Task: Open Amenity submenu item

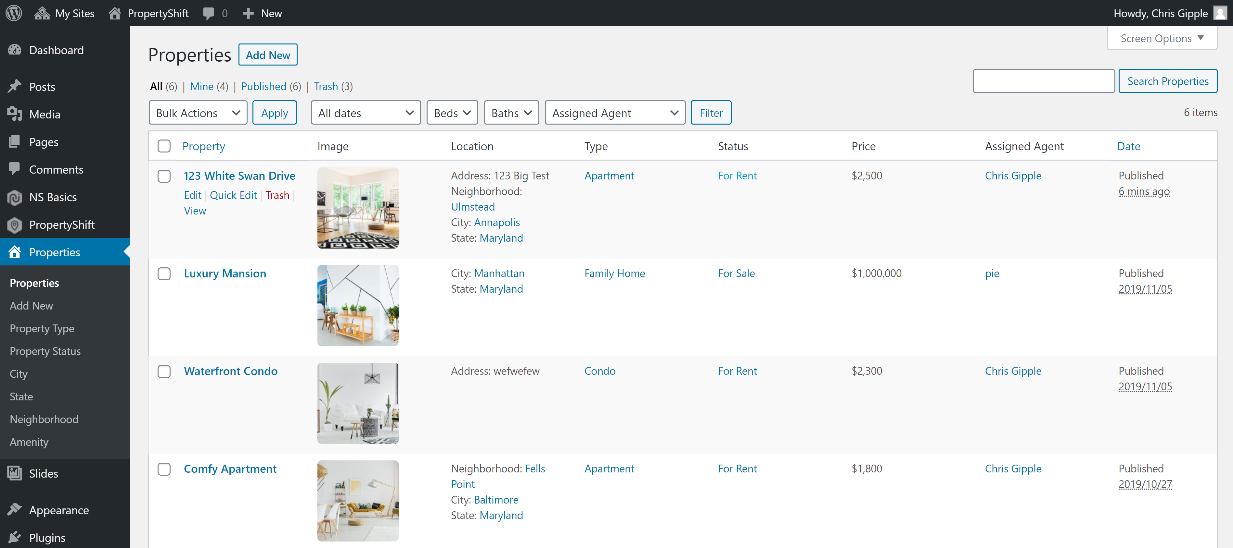Action: (29, 442)
